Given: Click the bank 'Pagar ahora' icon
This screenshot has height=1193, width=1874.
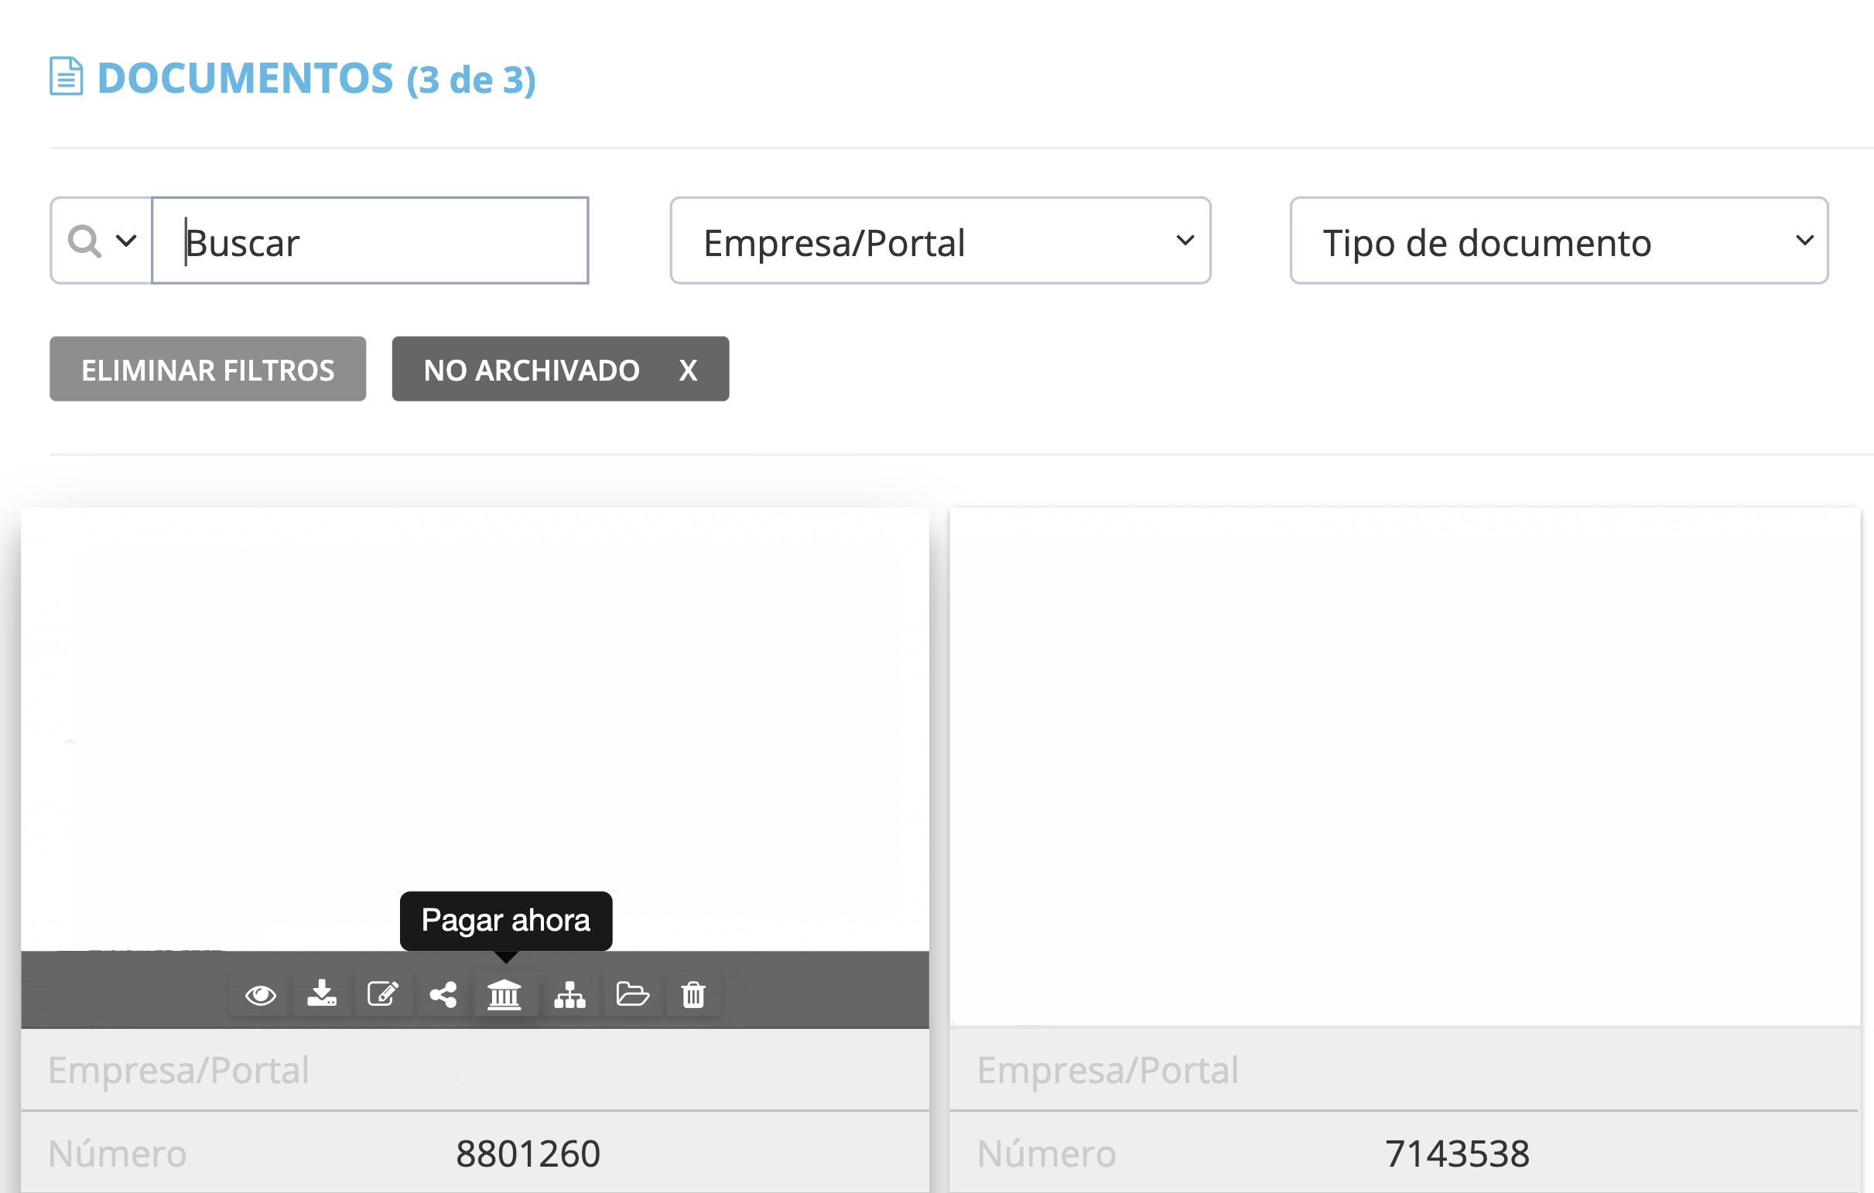Looking at the screenshot, I should click(504, 995).
